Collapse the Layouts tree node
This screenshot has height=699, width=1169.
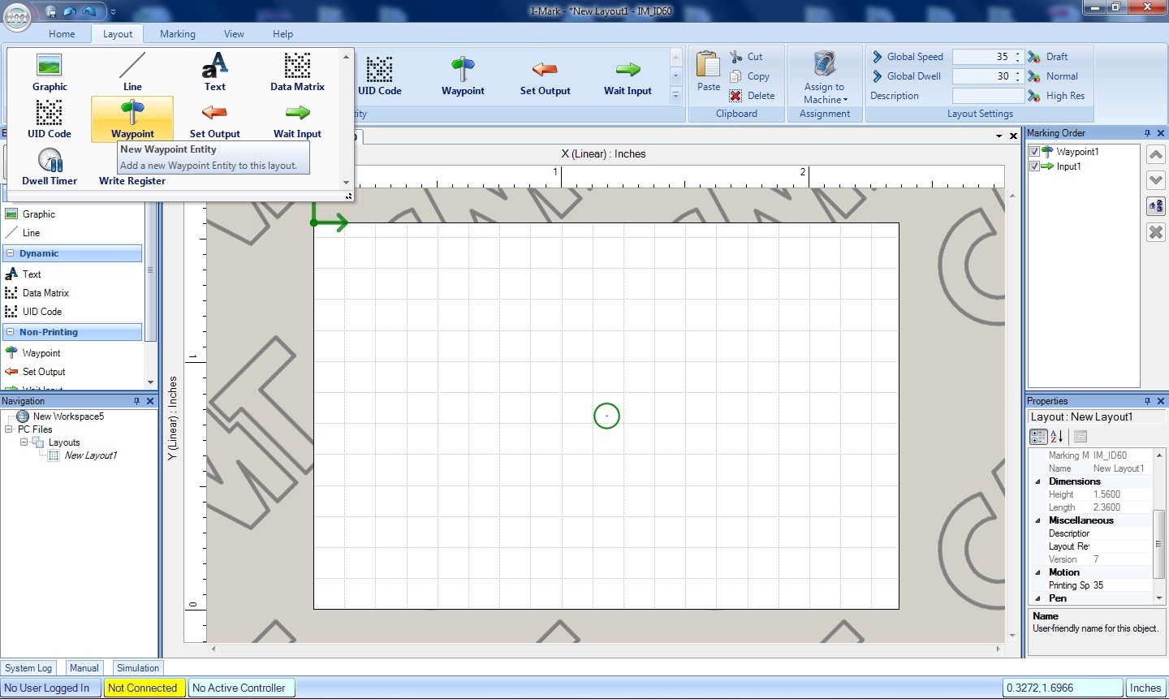(x=24, y=442)
